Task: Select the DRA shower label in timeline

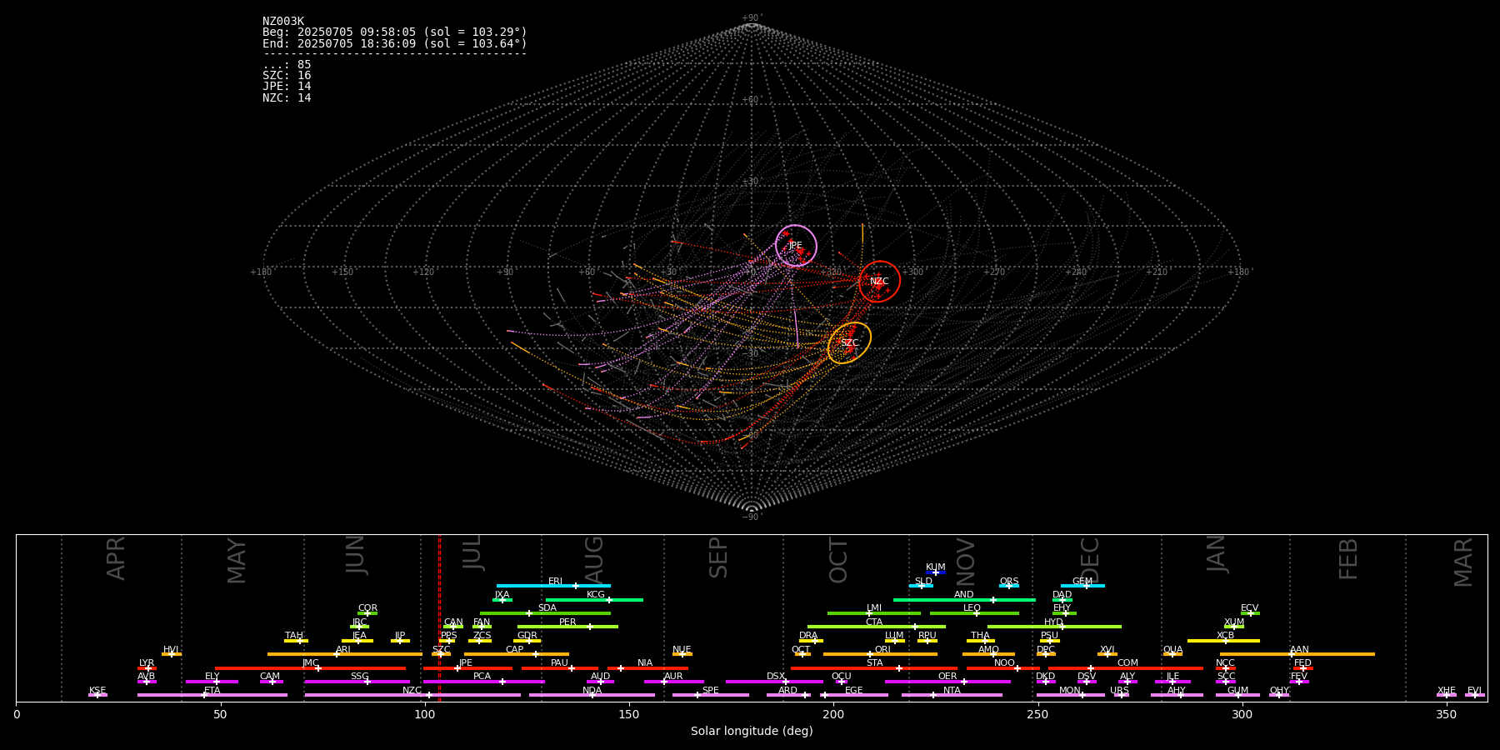Action: coord(808,636)
